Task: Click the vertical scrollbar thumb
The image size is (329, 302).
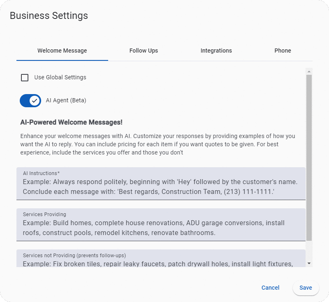Action: coord(309,156)
